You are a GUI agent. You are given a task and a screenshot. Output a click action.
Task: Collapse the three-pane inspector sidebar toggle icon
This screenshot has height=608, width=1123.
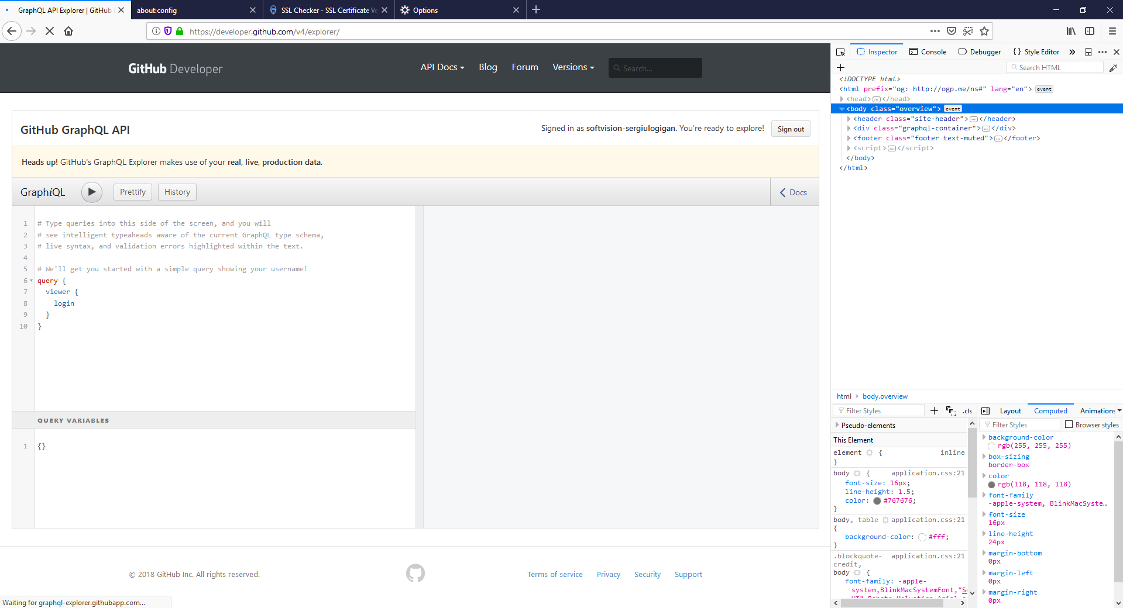tap(985, 411)
